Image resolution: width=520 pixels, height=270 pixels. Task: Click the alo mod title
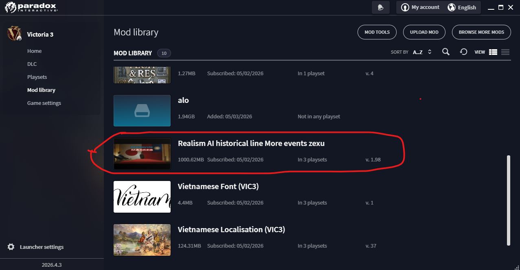coord(183,100)
